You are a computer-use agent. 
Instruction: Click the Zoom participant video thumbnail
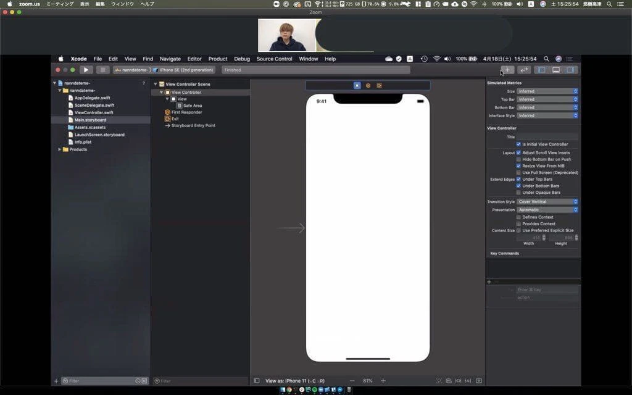coord(287,35)
